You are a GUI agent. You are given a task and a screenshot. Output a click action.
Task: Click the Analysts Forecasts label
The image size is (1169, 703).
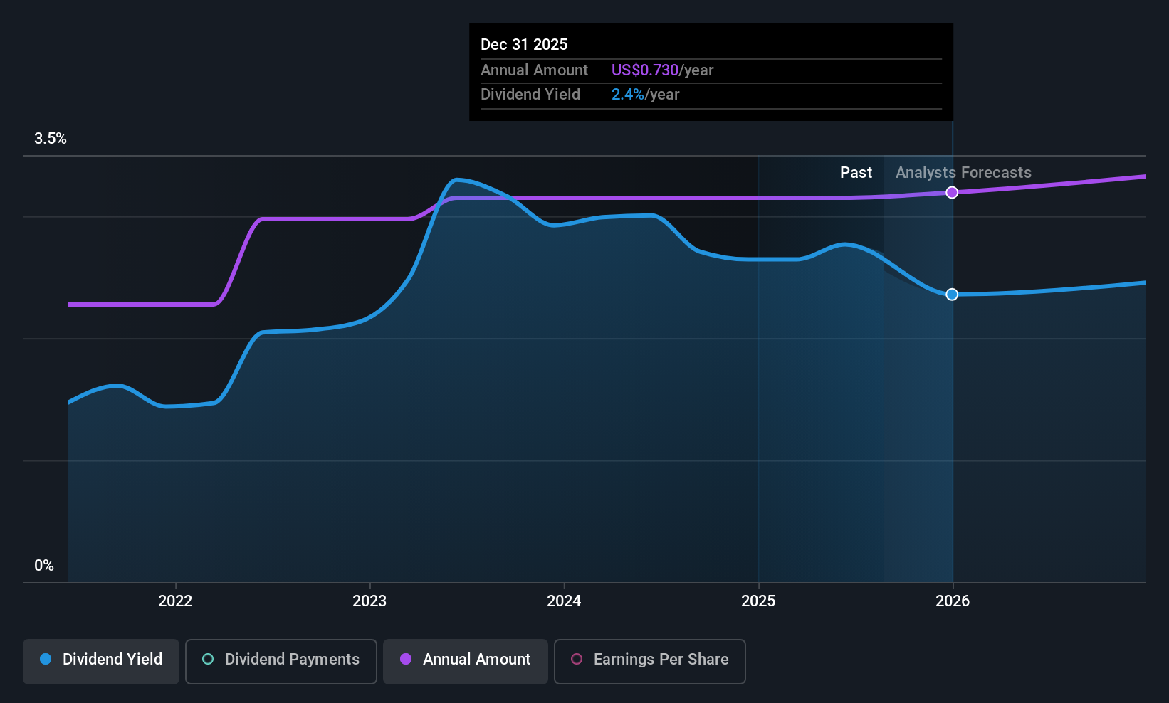pos(963,173)
